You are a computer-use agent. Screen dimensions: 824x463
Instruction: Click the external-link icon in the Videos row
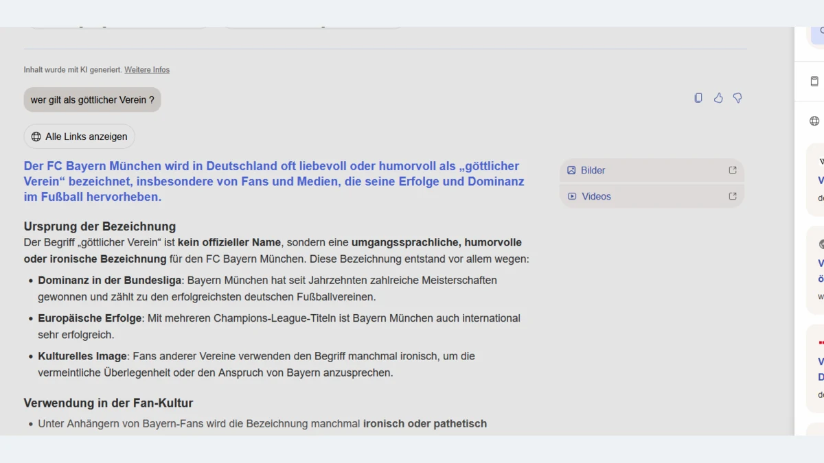click(x=733, y=196)
